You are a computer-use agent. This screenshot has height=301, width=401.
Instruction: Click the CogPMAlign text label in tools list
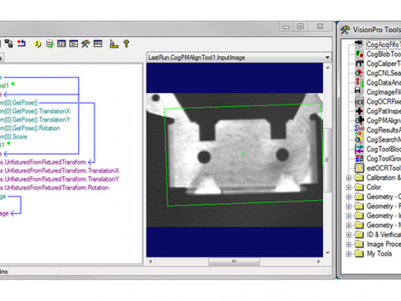pos(384,120)
